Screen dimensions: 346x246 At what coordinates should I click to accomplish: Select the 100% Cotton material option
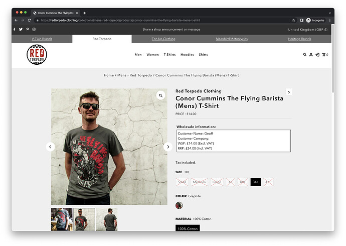coord(188,228)
